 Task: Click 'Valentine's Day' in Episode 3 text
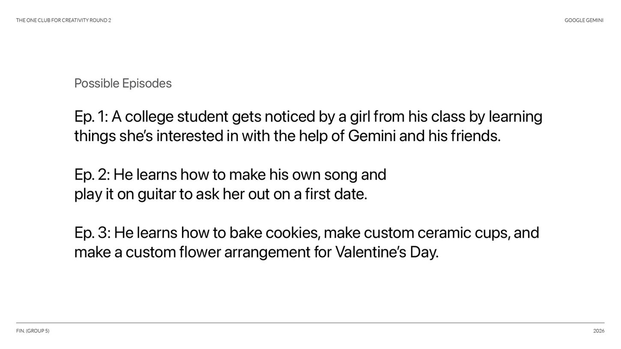[385, 252]
